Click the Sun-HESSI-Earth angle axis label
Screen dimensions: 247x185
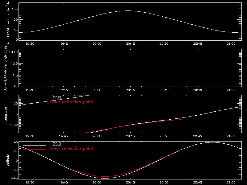[x=8, y=22]
